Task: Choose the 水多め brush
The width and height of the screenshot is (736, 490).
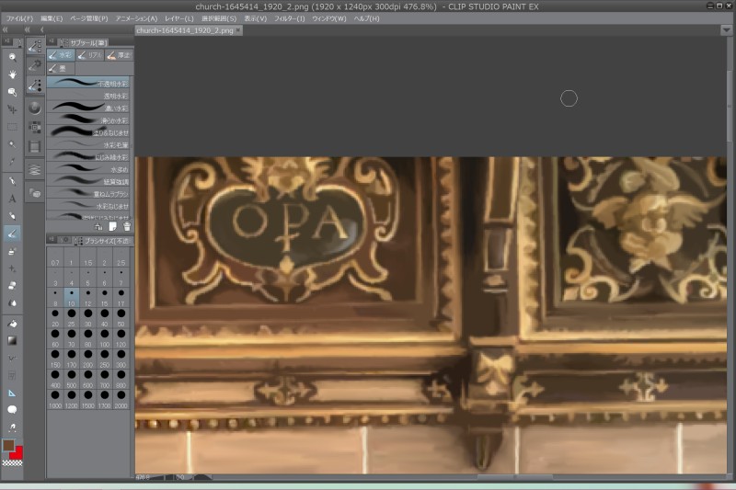Action: tap(88, 169)
